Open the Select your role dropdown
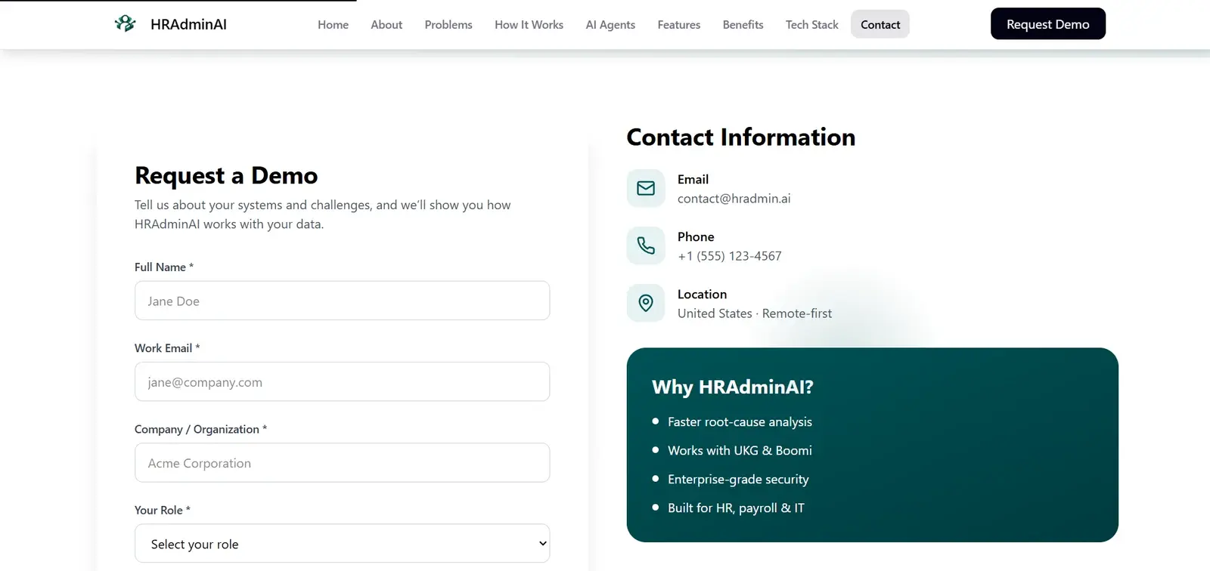 tap(342, 543)
